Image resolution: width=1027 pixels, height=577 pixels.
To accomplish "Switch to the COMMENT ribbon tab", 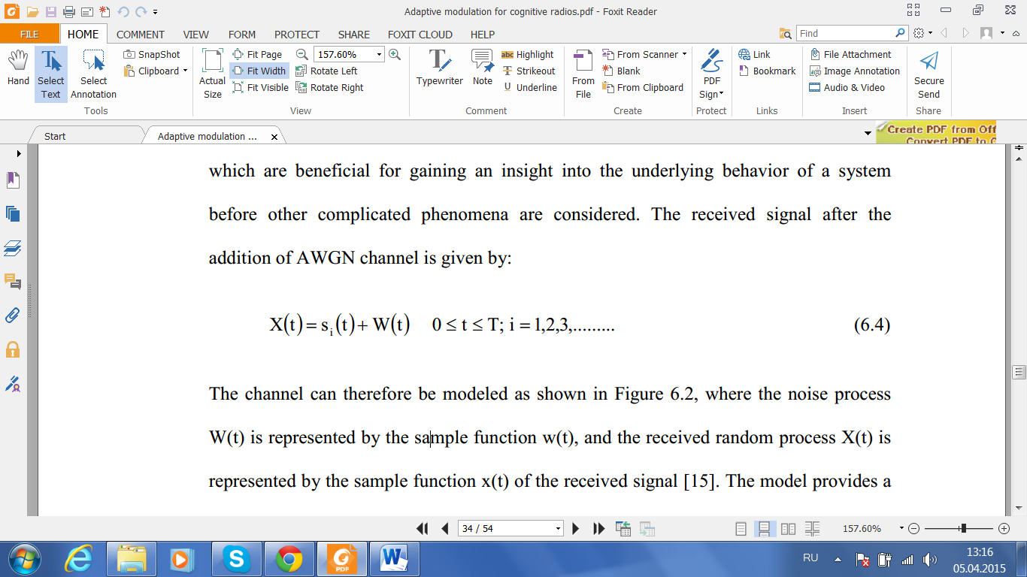I will click(140, 34).
